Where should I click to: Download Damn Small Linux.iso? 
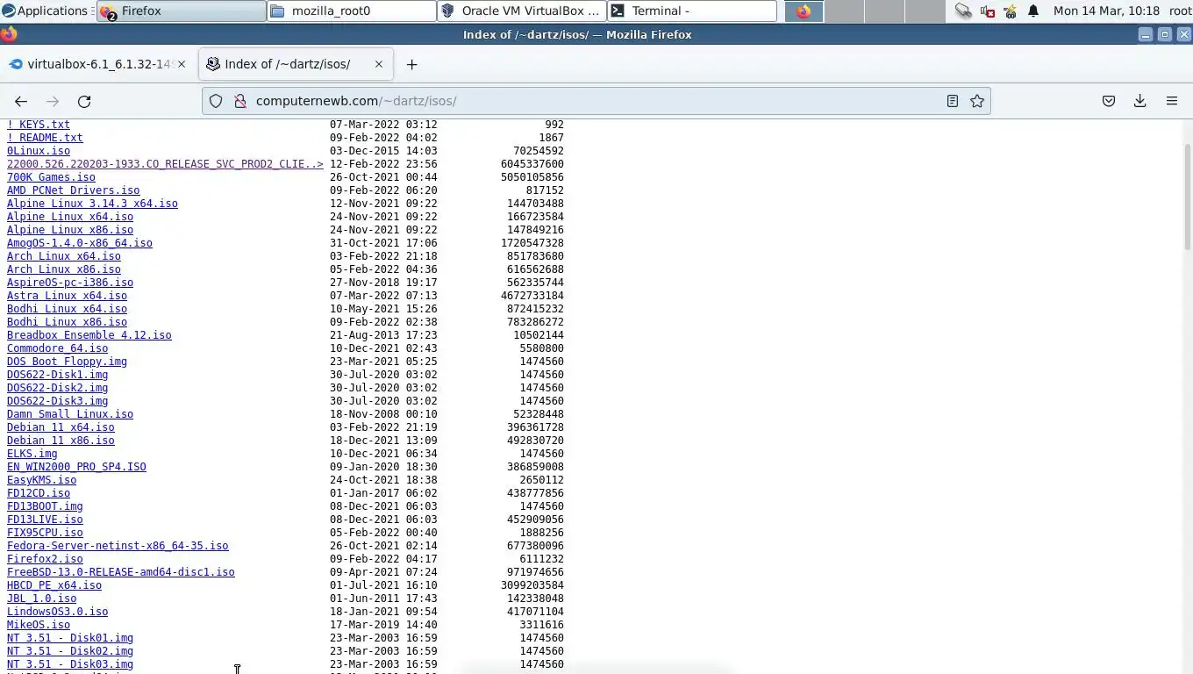(x=70, y=414)
